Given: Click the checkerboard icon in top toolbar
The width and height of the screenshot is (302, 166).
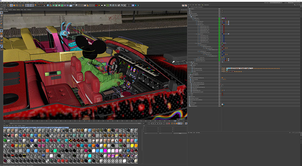Looking at the screenshot, I should point(125,5).
